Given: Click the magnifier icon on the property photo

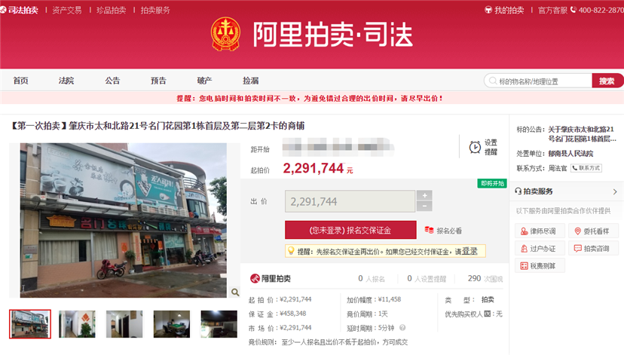Looking at the screenshot, I should click(x=235, y=292).
